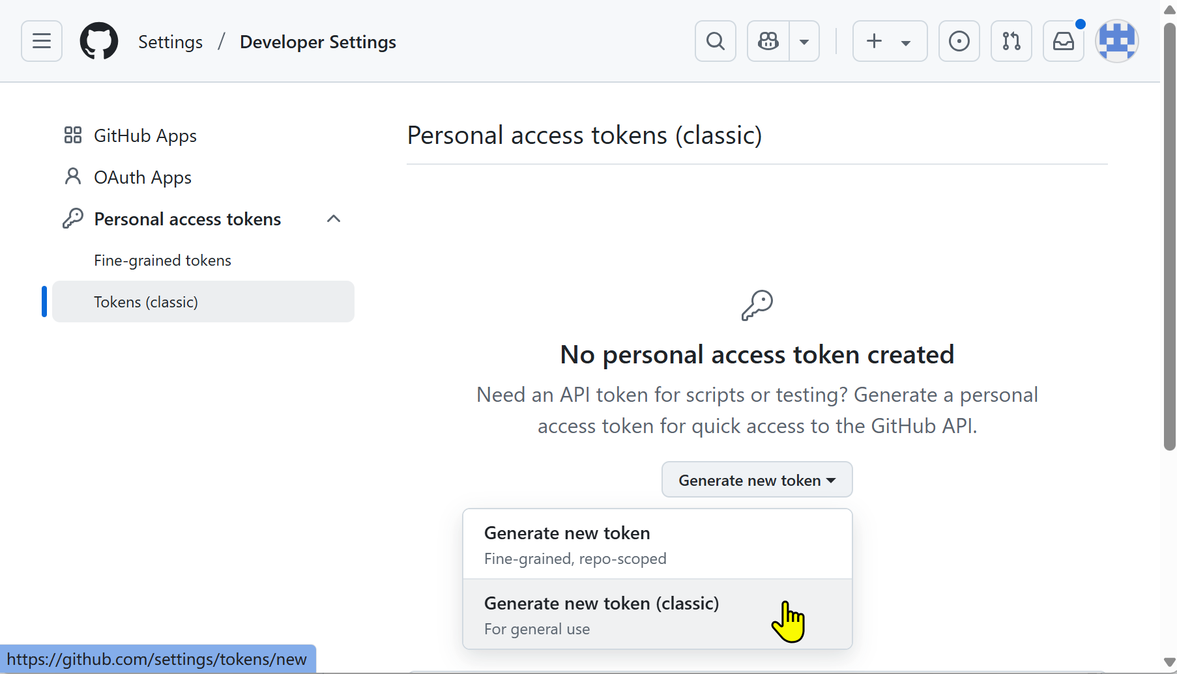Open Fine-grained tokens page
The height and width of the screenshot is (674, 1177).
[x=162, y=260]
